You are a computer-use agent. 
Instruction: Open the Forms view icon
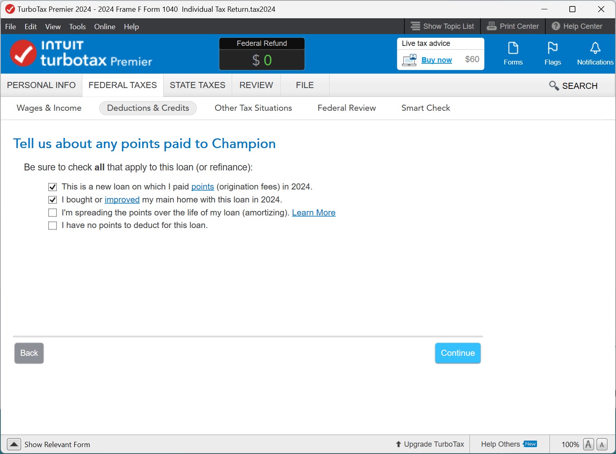click(x=513, y=48)
